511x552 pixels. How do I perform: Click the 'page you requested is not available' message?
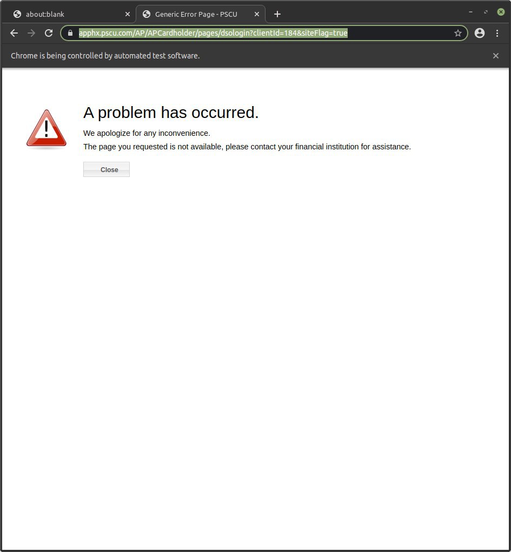coord(247,147)
